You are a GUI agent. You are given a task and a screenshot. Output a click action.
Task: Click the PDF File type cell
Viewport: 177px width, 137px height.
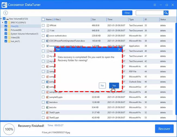point(133,71)
